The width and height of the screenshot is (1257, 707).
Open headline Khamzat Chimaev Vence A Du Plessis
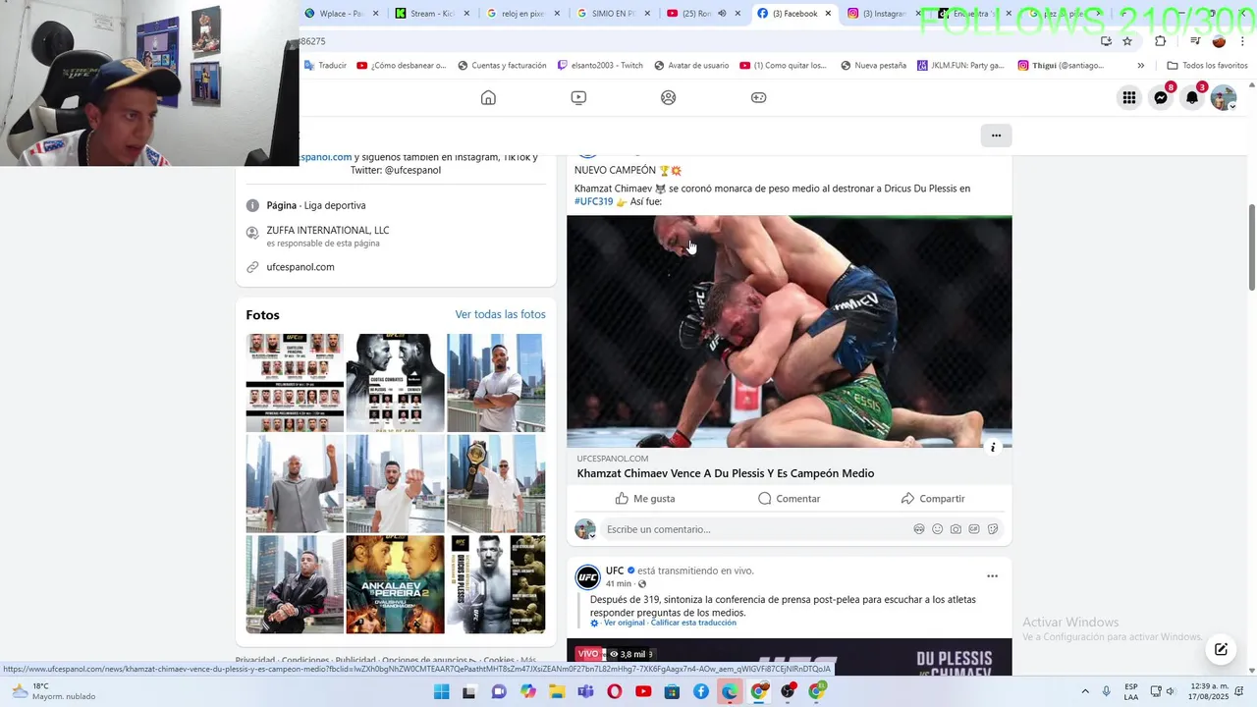[x=726, y=473]
